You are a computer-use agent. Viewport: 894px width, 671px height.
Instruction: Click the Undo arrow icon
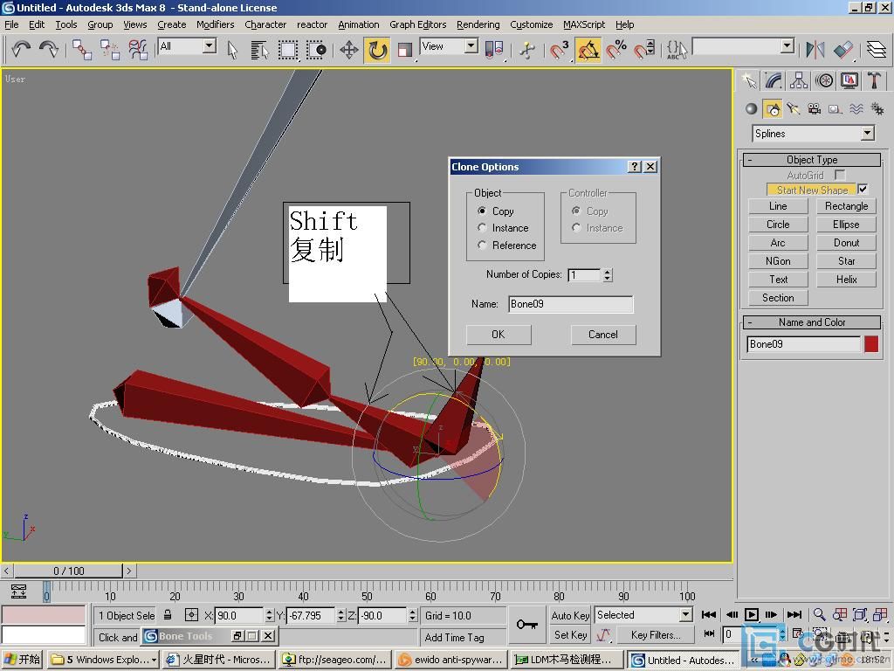point(22,49)
